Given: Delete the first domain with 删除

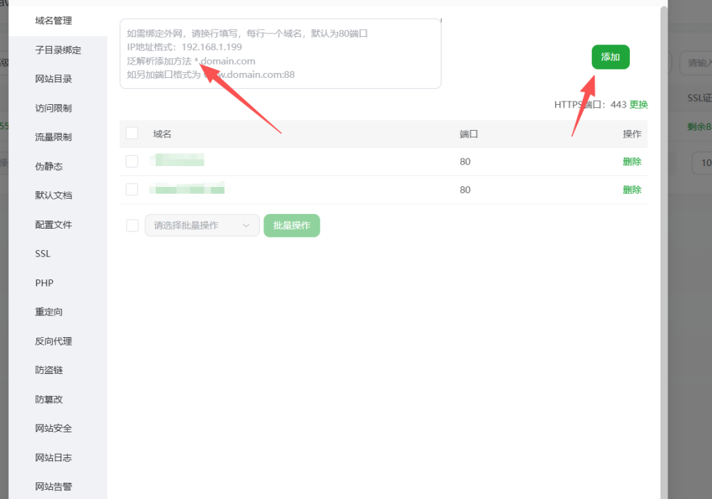Looking at the screenshot, I should click(631, 161).
